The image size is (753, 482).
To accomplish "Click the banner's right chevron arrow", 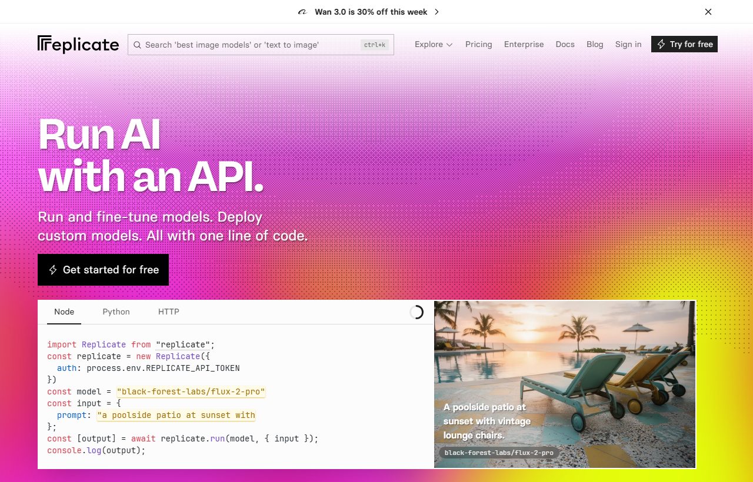I will (437, 12).
